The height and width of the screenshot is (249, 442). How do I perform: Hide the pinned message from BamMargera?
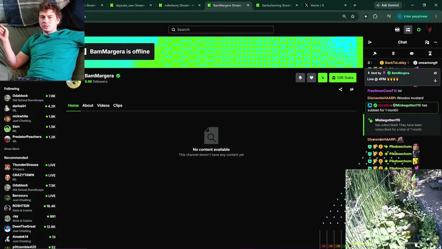point(435,73)
